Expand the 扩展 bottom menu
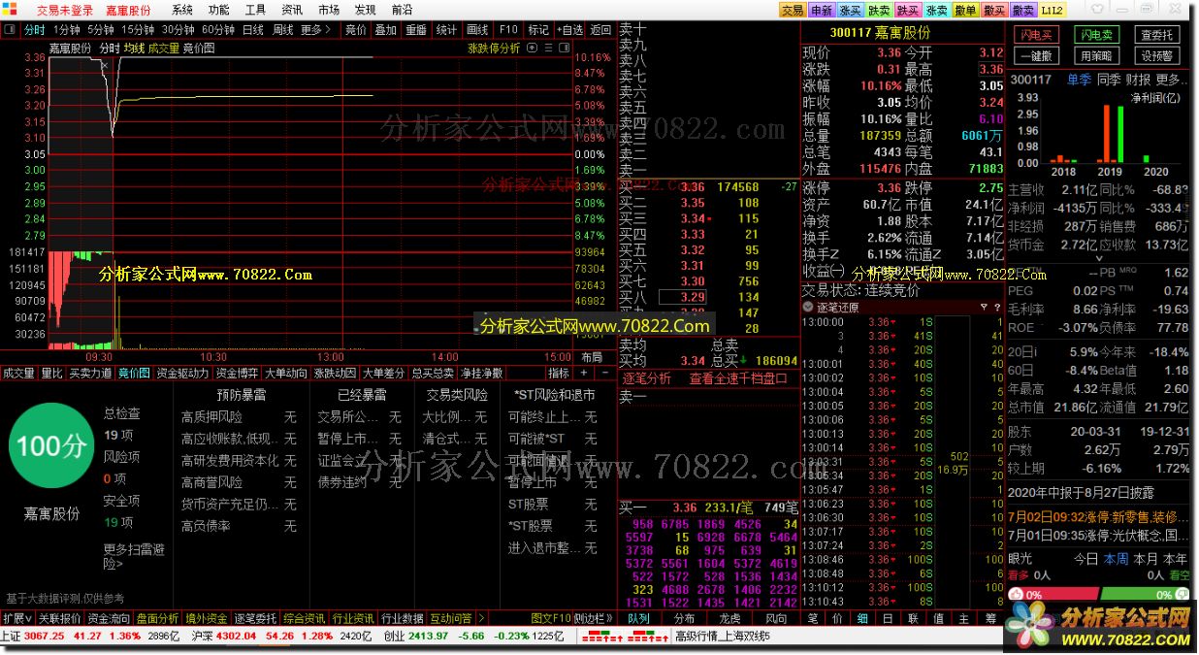The image size is (1199, 655). tap(16, 618)
